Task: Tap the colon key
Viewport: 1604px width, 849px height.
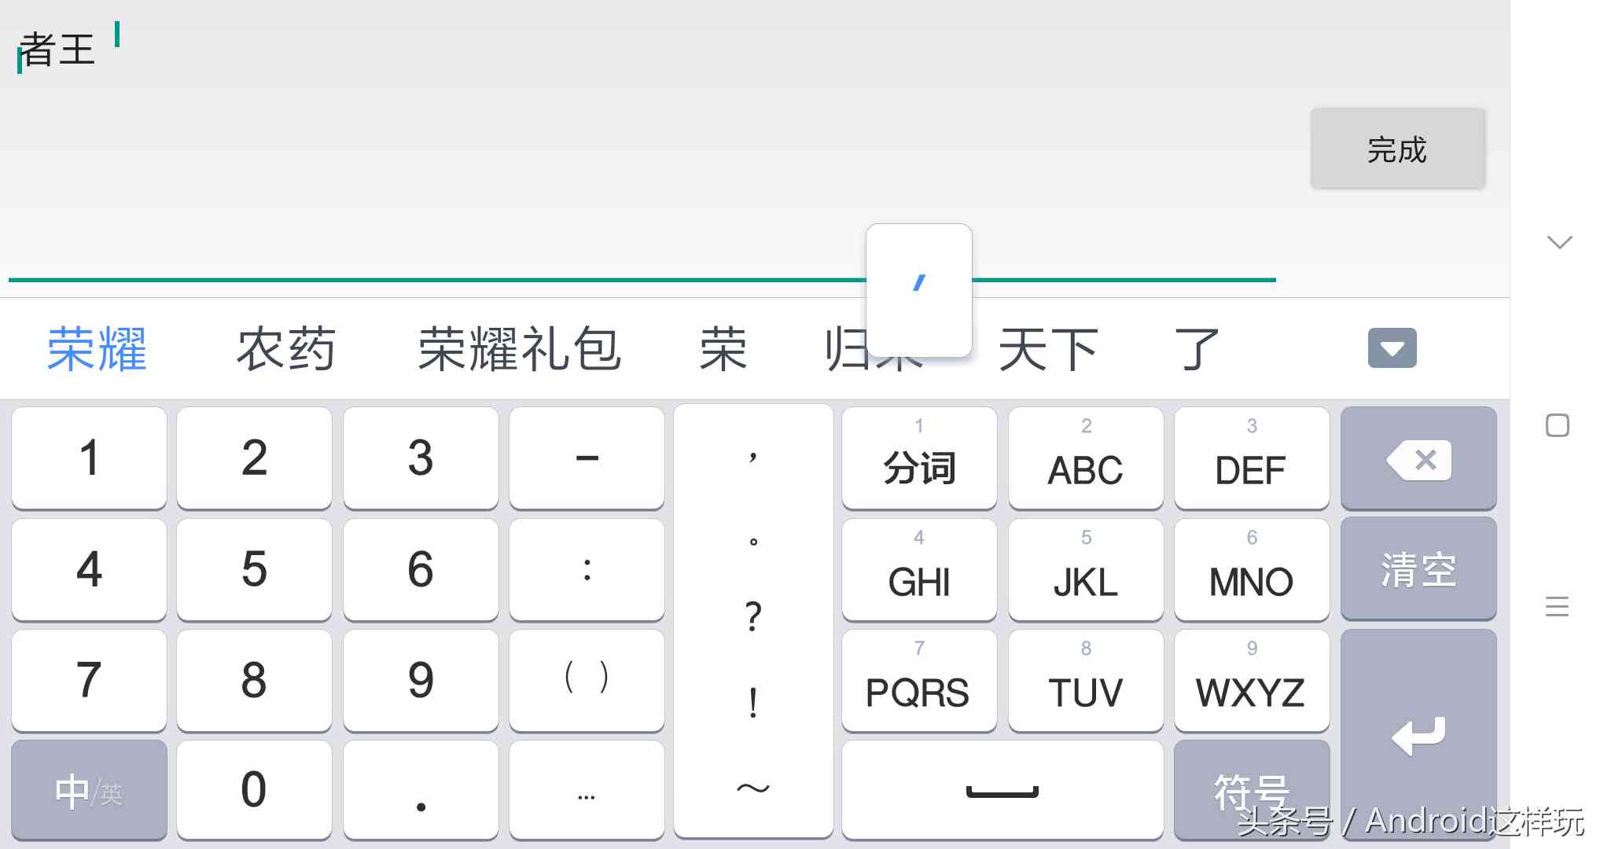Action: click(x=587, y=569)
